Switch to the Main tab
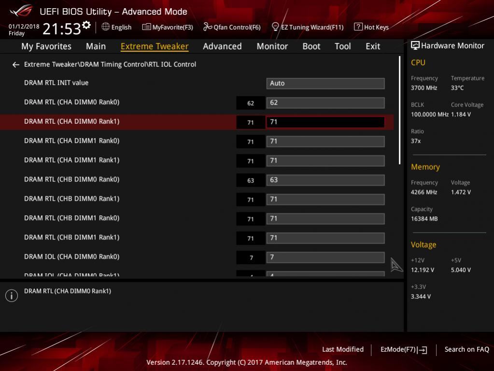The image size is (494, 371). [x=96, y=46]
